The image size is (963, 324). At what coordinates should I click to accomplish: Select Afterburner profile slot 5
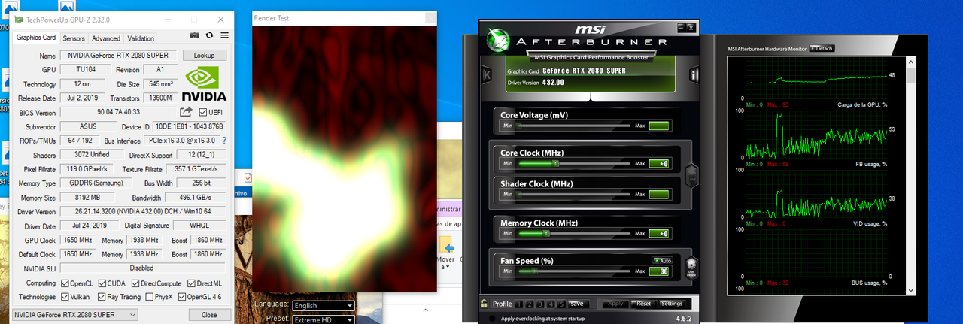[x=561, y=304]
